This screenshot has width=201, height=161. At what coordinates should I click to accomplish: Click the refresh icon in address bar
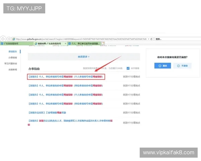coord(151,39)
